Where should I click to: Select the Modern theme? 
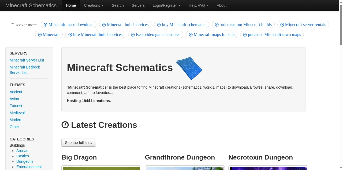[x=16, y=120]
